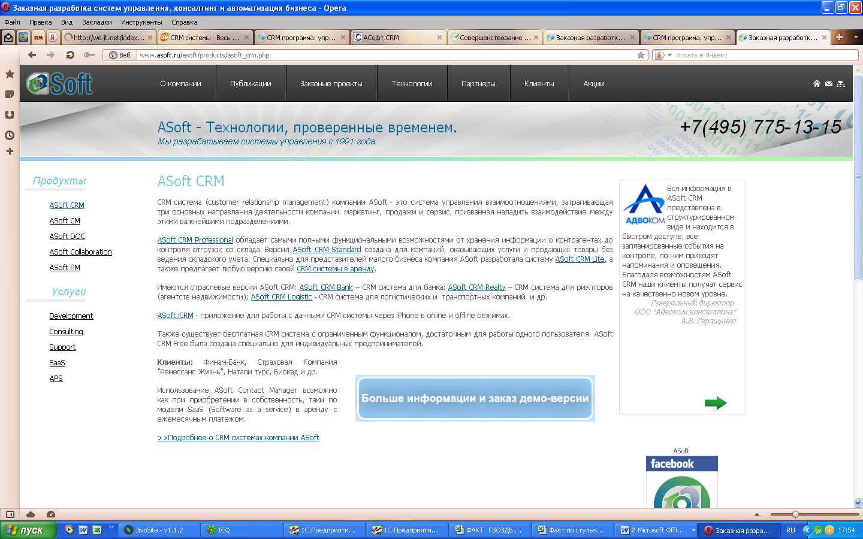This screenshot has width=863, height=539.
Task: Click the ASoft logo
Action: pos(59,84)
